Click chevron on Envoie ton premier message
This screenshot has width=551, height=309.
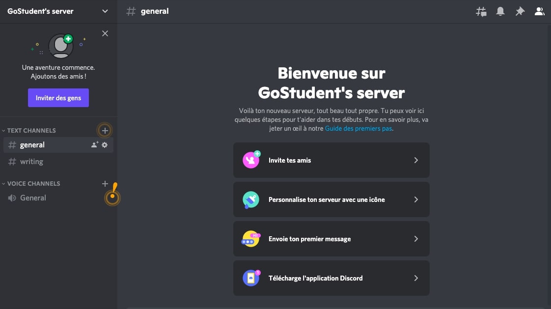[416, 239]
